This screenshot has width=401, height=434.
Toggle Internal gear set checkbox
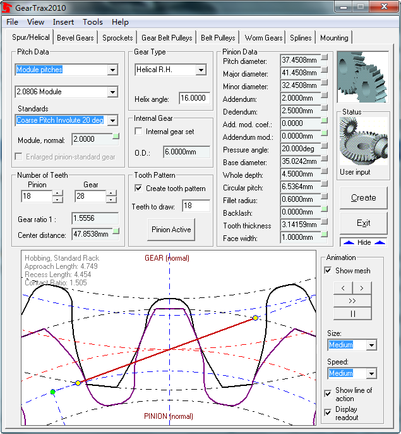coord(138,131)
